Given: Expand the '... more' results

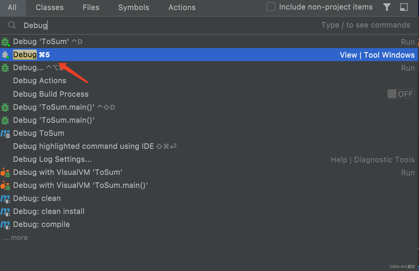Looking at the screenshot, I should (x=15, y=237).
